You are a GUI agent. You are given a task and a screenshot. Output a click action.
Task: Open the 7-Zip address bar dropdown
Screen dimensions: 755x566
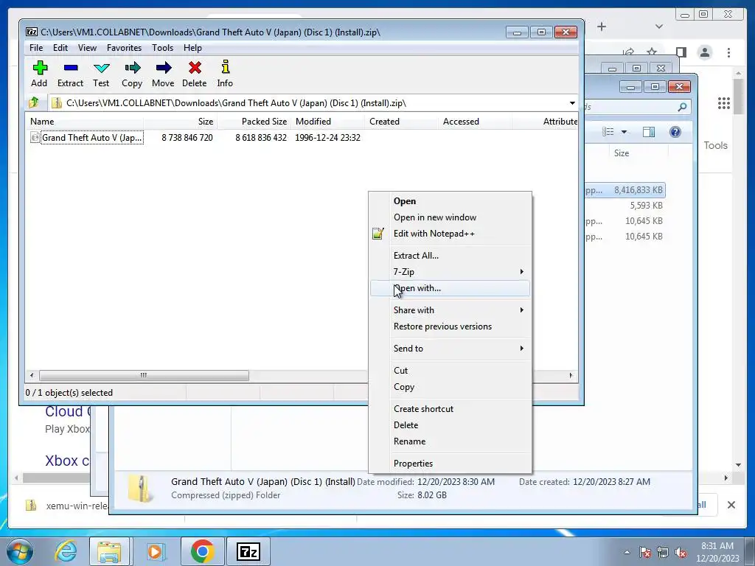[x=572, y=103]
